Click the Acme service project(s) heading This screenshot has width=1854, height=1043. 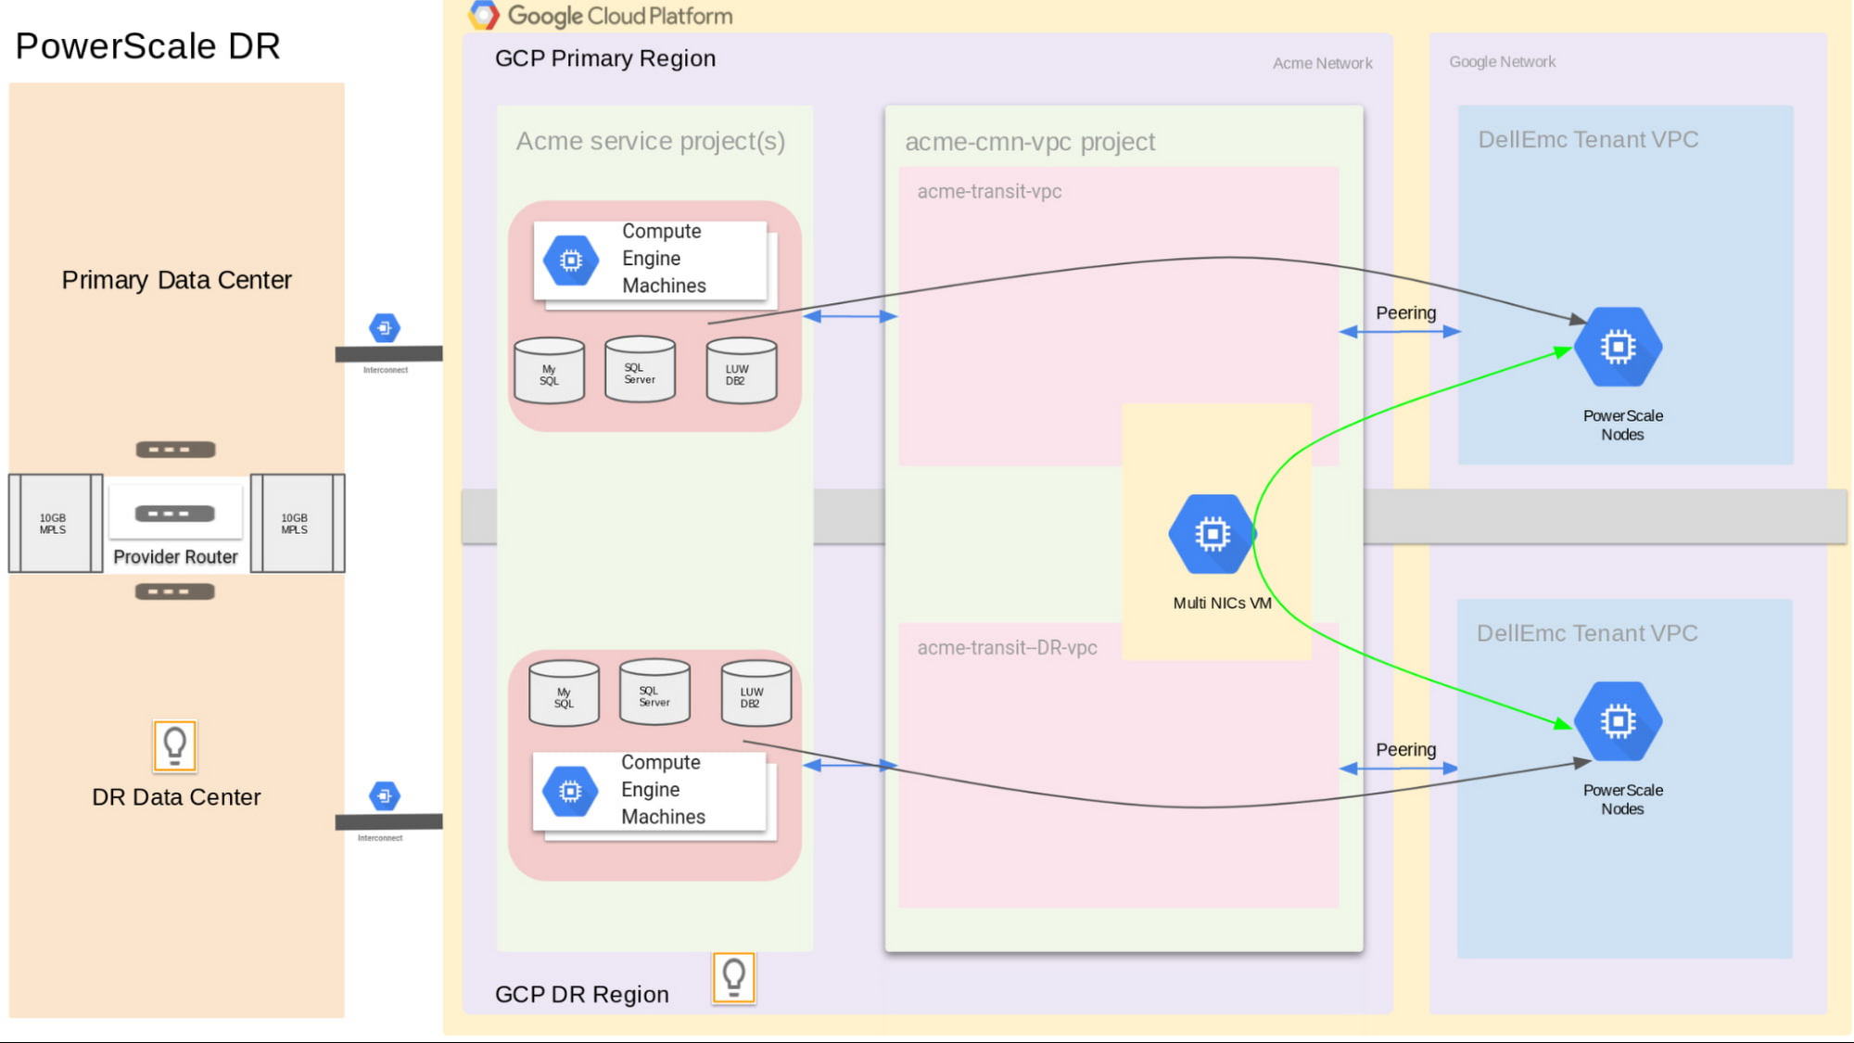651,141
